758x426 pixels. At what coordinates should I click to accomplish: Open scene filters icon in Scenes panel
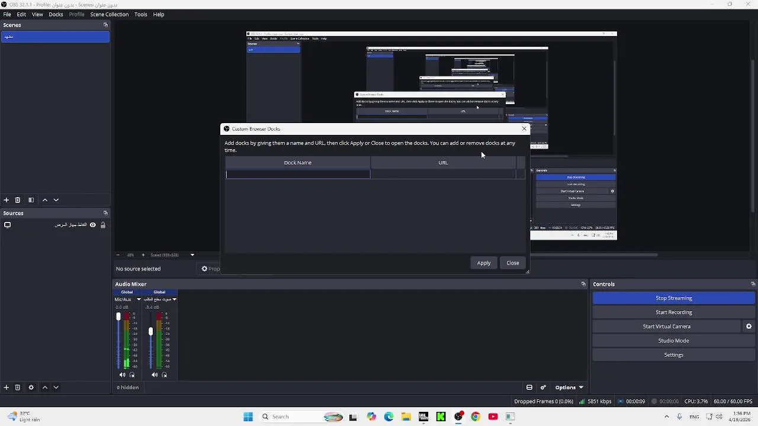(x=31, y=200)
